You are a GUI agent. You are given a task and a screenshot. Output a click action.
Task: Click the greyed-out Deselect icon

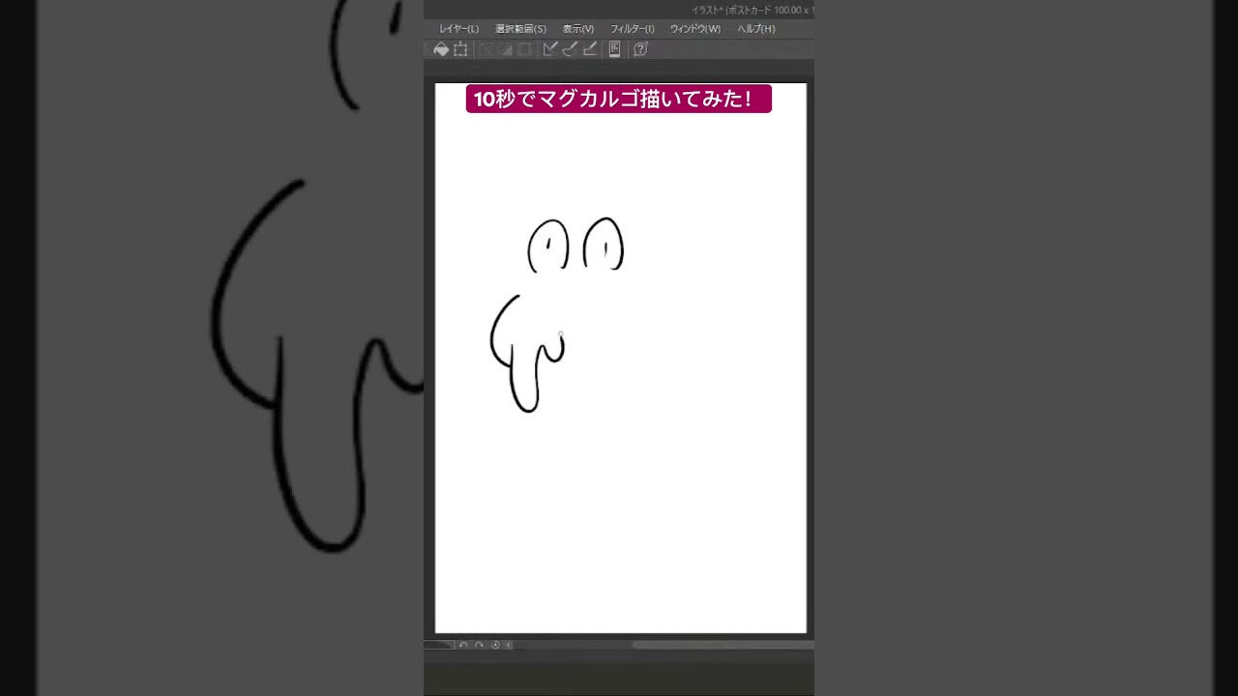(486, 49)
